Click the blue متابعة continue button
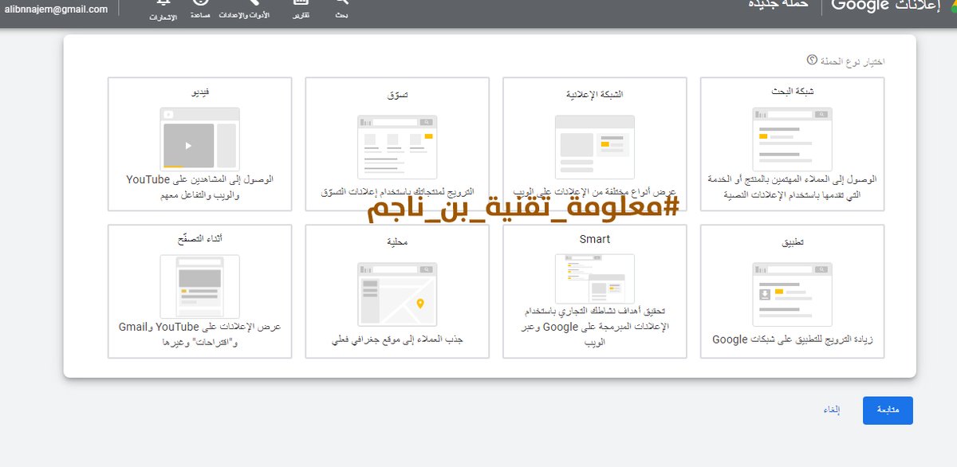Image resolution: width=957 pixels, height=467 pixels. coord(888,410)
